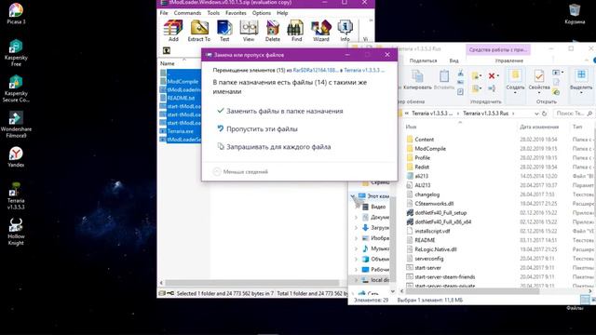Open Kaspersky Secure Connection desktop icon

coord(16,88)
